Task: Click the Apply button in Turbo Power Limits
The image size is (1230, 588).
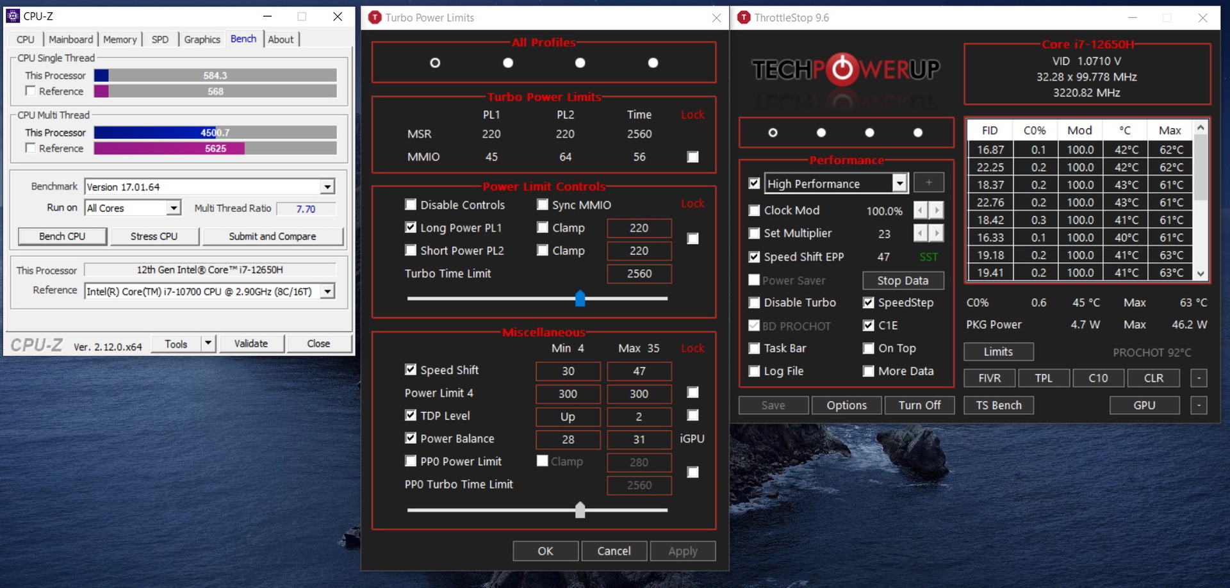Action: 683,551
